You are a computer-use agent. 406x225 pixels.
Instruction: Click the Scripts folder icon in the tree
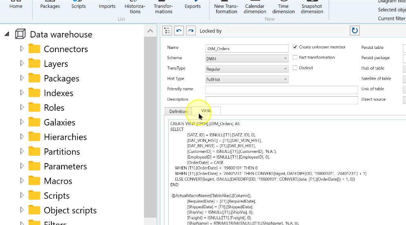pos(34,196)
